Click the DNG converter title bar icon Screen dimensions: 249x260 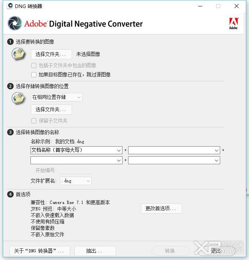coord(10,6)
